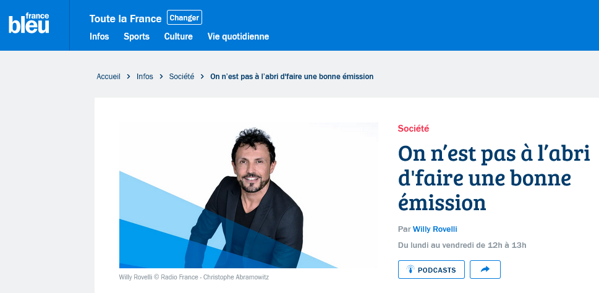Click the Toute la France heading

tap(125, 19)
